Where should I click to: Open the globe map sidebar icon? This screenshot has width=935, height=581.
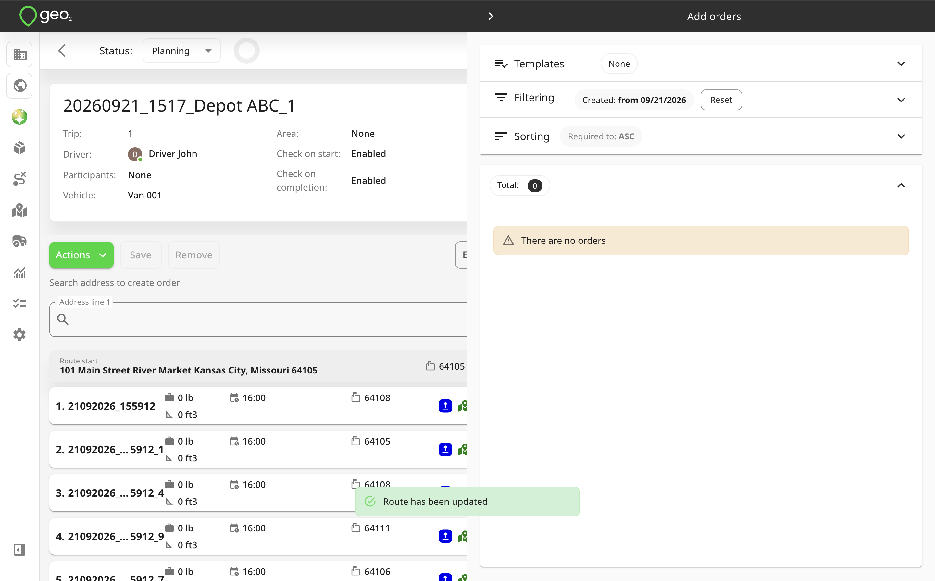(19, 85)
